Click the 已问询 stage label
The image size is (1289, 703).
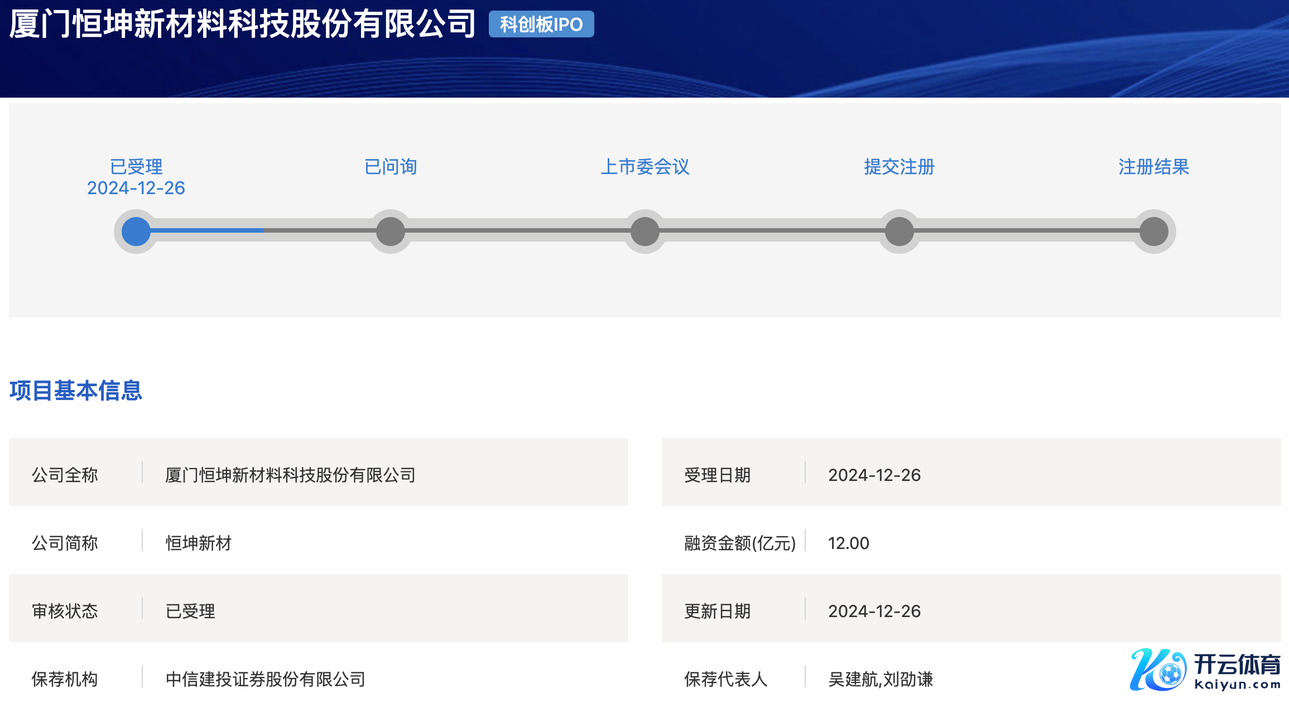tap(391, 167)
